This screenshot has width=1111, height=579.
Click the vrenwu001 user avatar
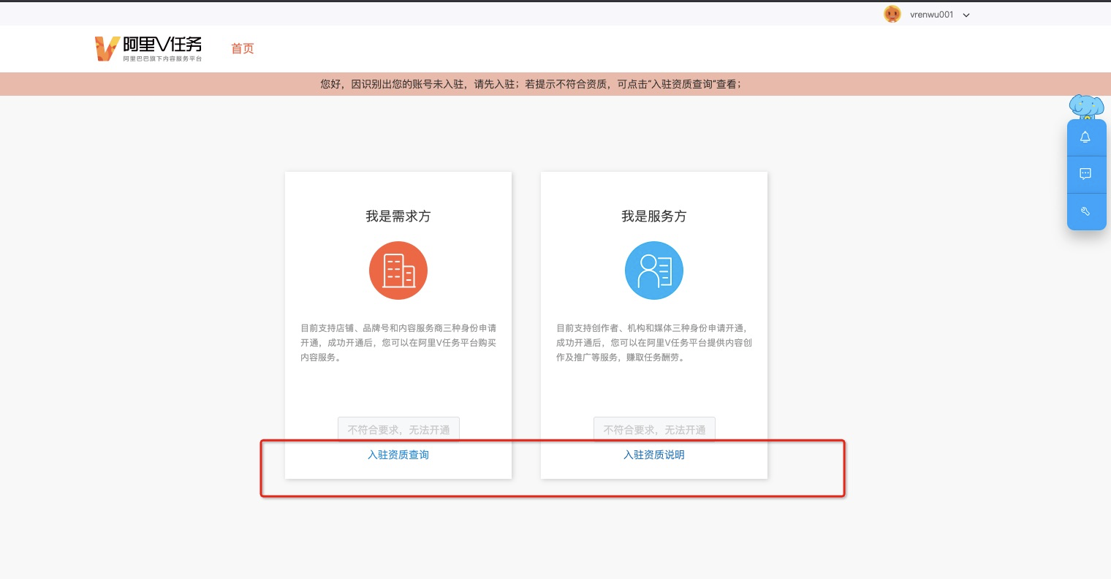click(892, 14)
